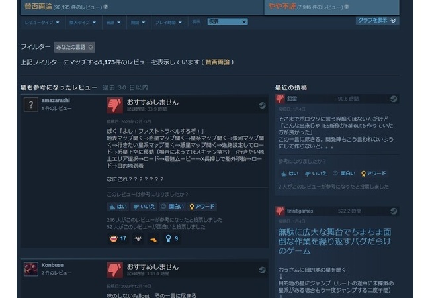The width and height of the screenshot is (430, 298).
Task: Give アワード to 怨霊's recent review
Action: tap(374, 174)
